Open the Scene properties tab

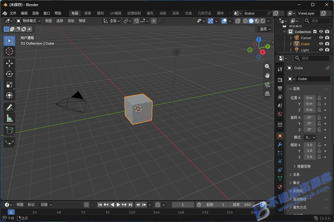tap(280, 106)
